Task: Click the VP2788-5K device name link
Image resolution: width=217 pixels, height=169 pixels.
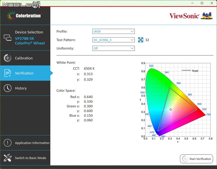Action: pyautogui.click(x=24, y=38)
